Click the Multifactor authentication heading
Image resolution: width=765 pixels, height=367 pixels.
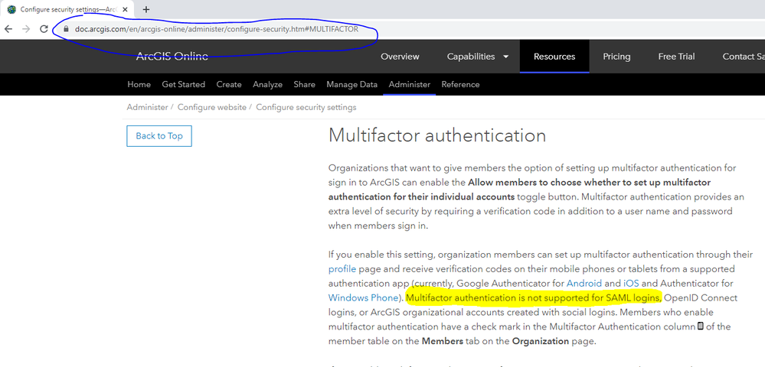[437, 135]
